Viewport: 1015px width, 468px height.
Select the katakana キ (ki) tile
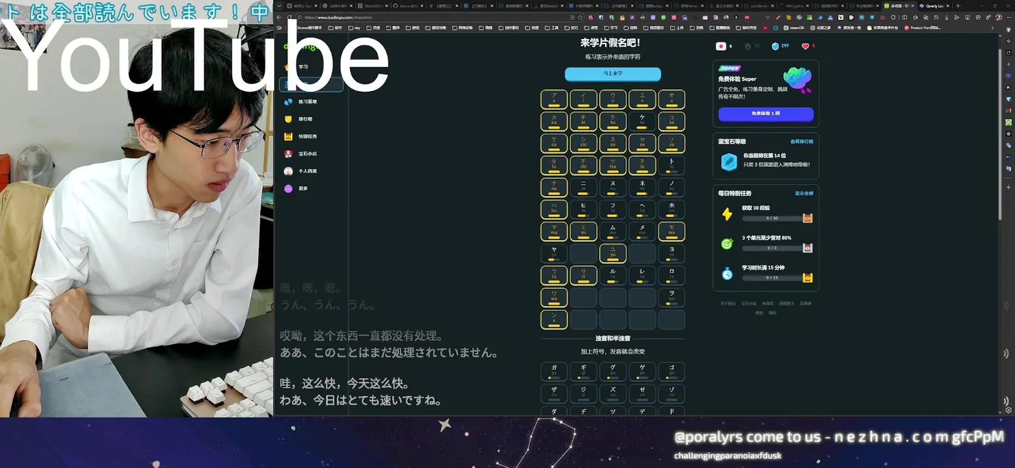coord(583,122)
